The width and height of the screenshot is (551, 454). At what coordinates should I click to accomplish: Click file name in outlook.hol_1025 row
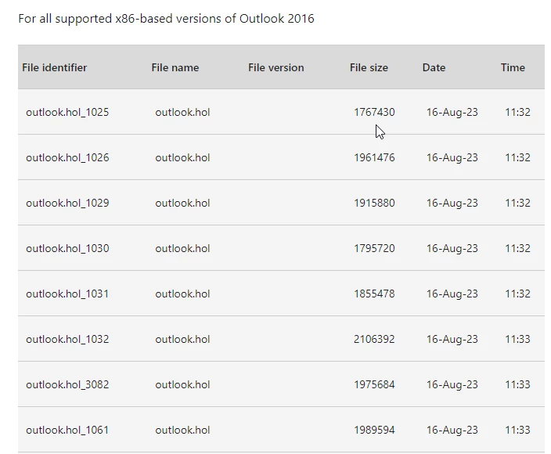pyautogui.click(x=182, y=112)
